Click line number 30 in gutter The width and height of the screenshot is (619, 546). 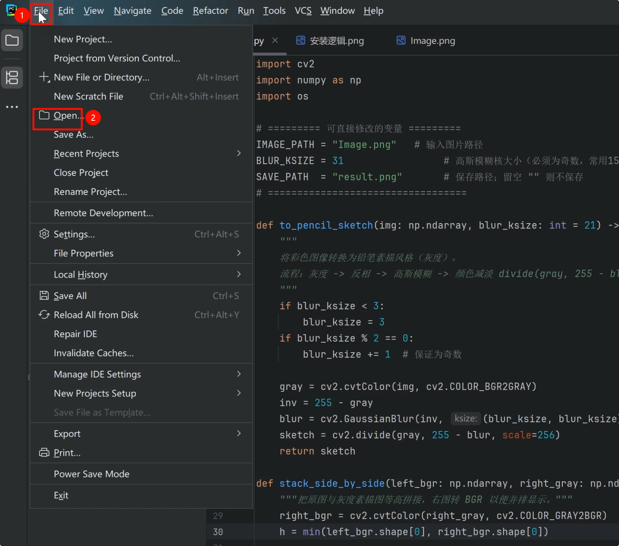[x=218, y=532]
